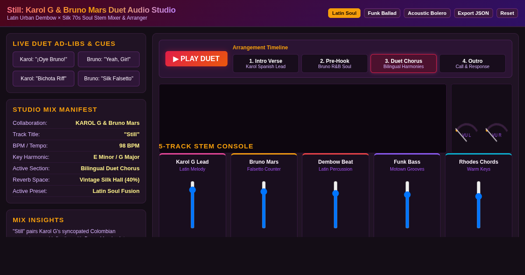Click the track title value "Still"
Screen dimensions: 525x275
point(132,134)
